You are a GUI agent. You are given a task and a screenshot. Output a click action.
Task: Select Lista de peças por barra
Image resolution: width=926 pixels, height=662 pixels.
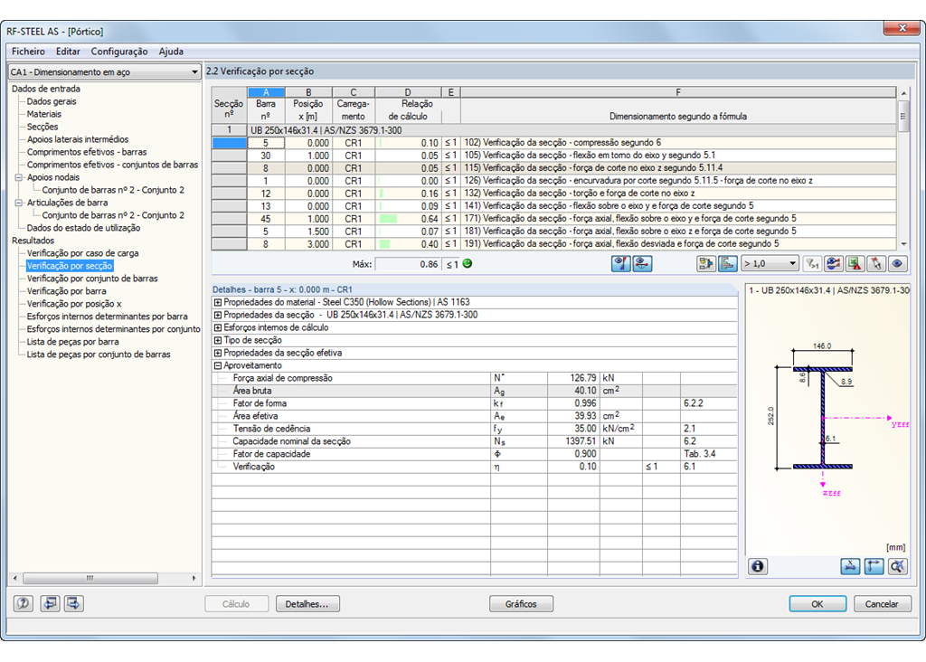click(72, 342)
